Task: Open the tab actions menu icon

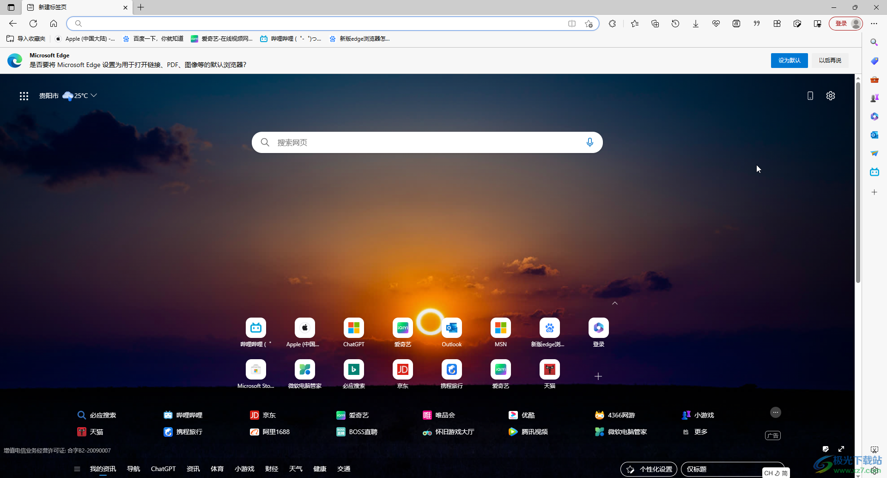Action: pos(11,7)
